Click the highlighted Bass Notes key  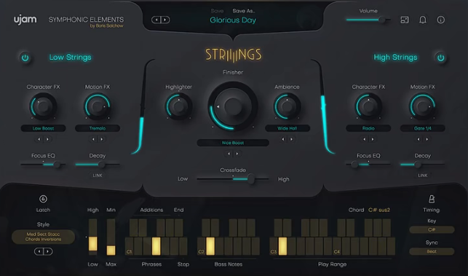(210, 246)
